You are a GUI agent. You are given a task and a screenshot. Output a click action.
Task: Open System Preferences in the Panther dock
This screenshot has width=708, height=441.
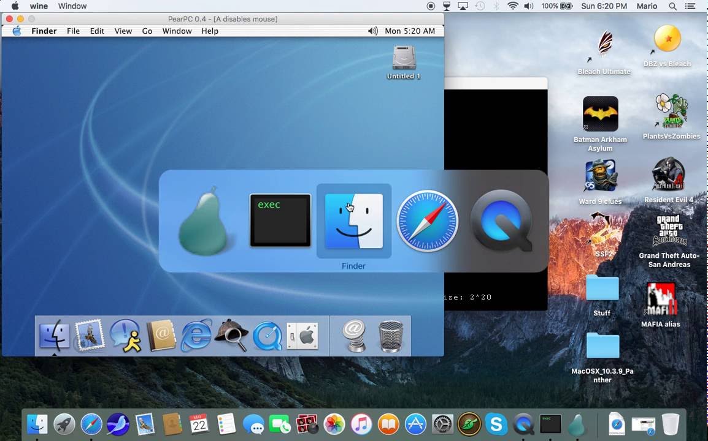304,336
